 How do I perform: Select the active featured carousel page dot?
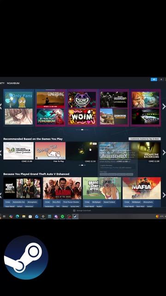[x=82, y=129]
